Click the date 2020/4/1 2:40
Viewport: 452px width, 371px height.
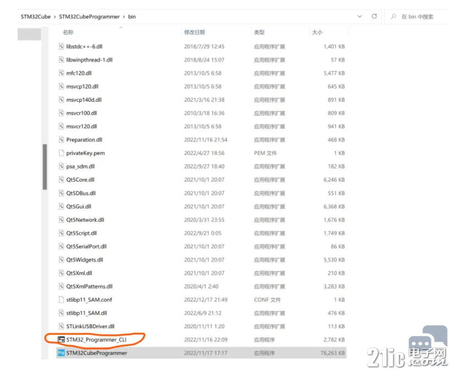201,286
